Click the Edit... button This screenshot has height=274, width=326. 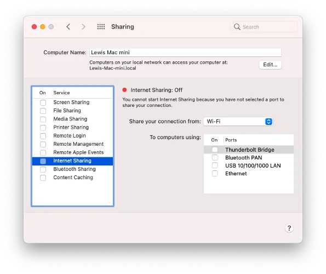click(x=270, y=65)
